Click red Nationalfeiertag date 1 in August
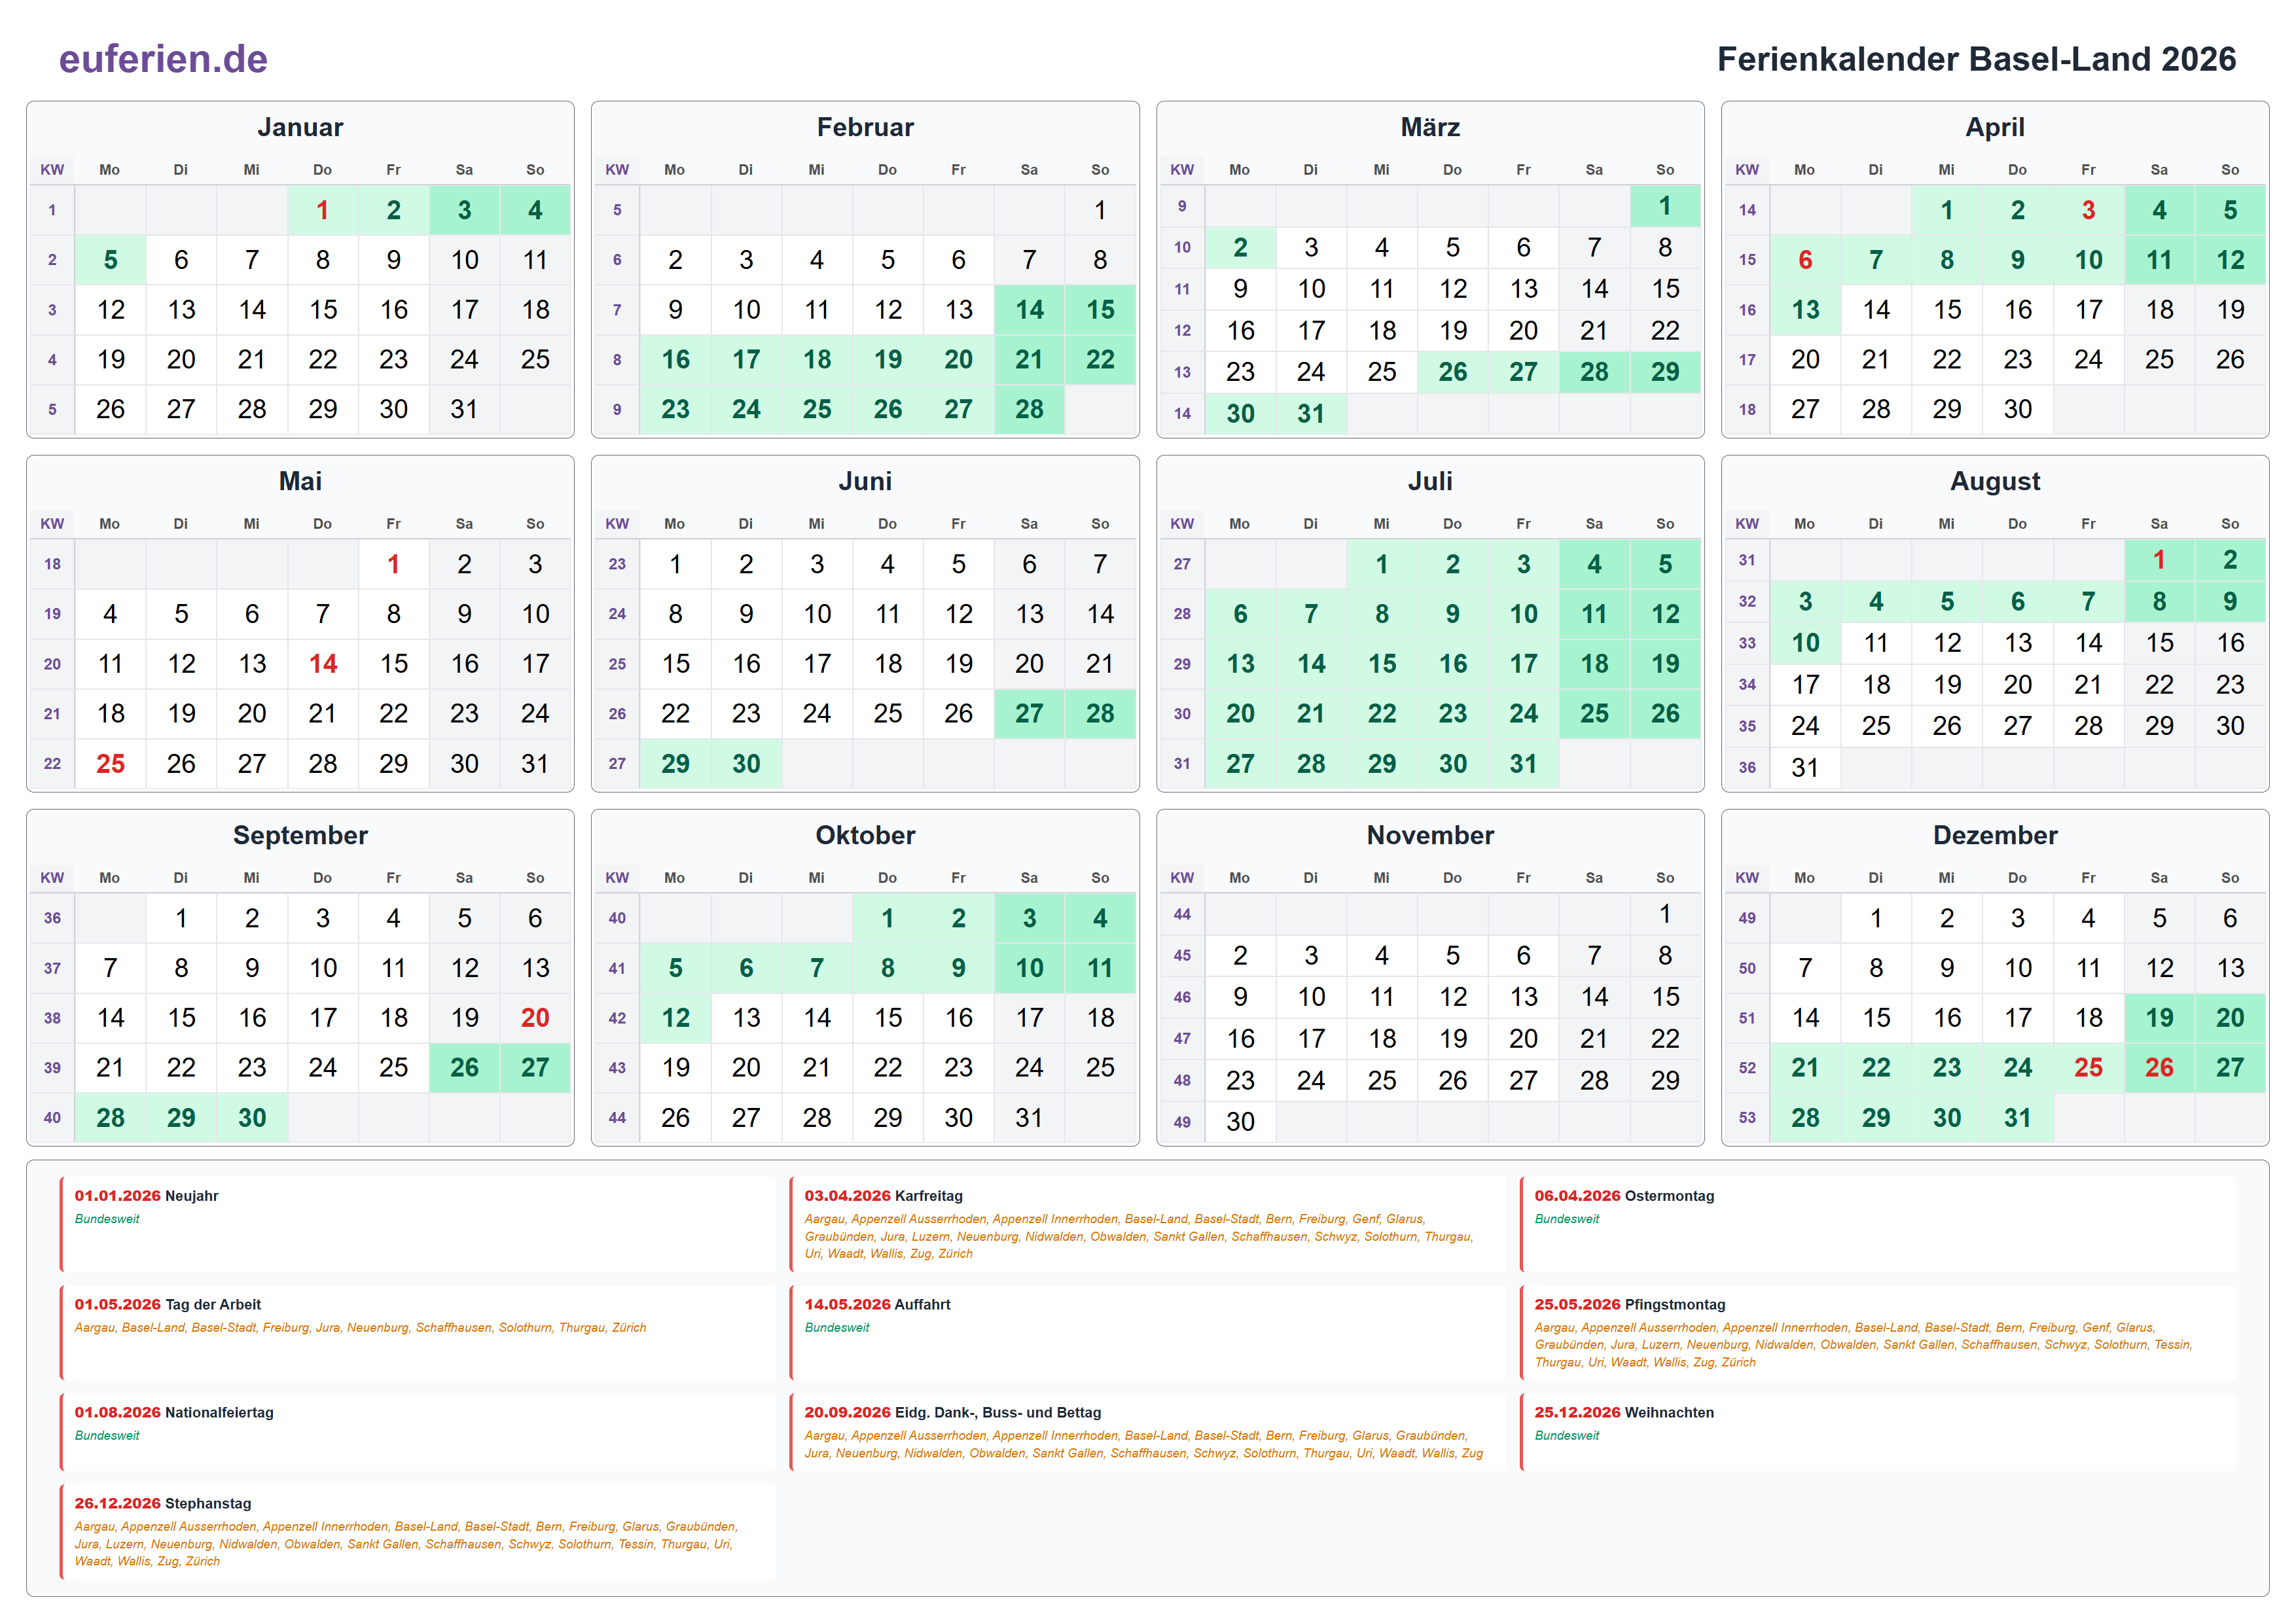2296x1623 pixels. click(x=2159, y=560)
